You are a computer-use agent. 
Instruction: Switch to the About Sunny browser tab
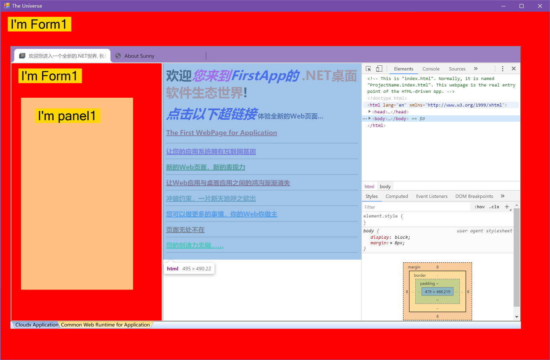click(139, 56)
